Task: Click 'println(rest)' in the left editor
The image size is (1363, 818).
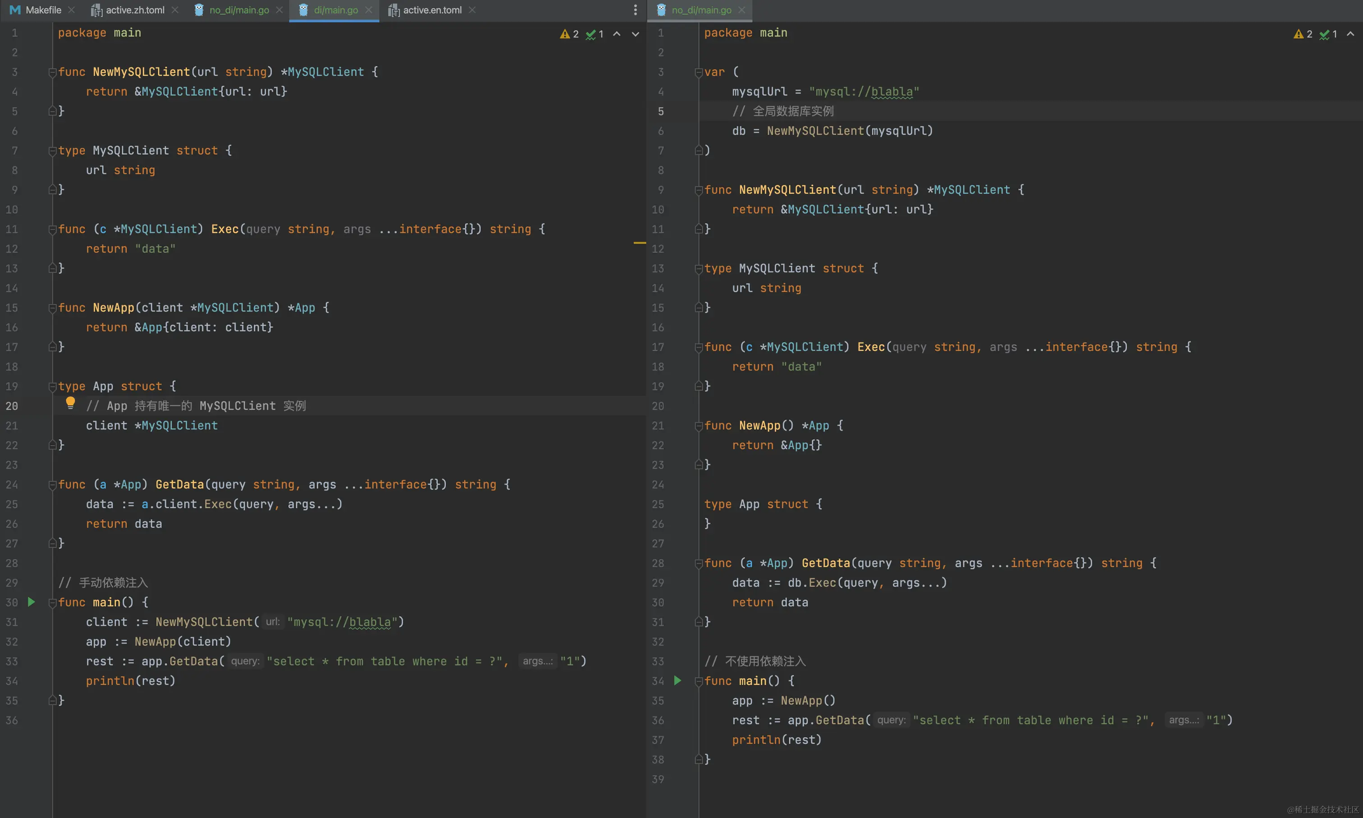Action: point(131,681)
